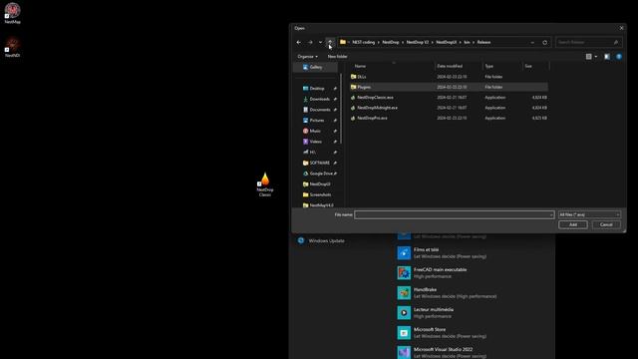Change the view layout icon
Image resolution: width=638 pixels, height=359 pixels.
tap(588, 57)
